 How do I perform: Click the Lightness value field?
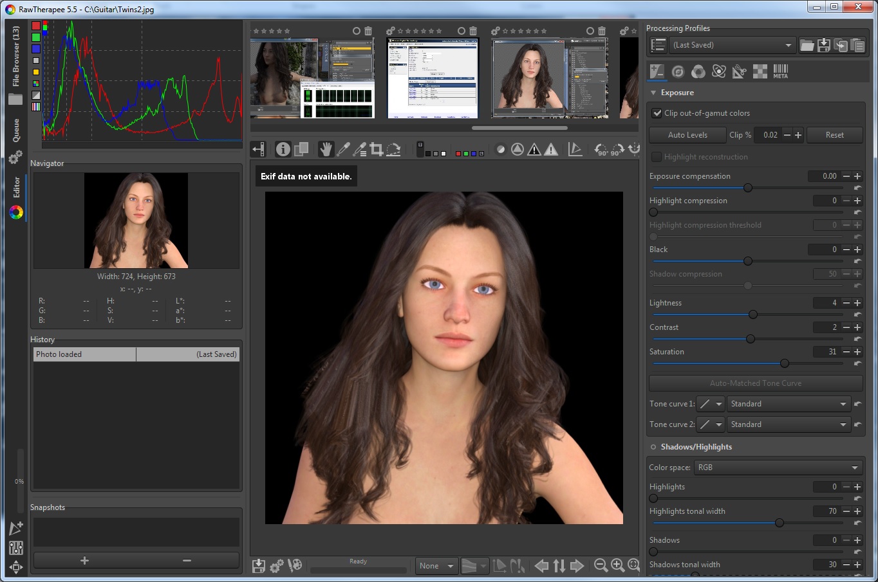(x=826, y=303)
